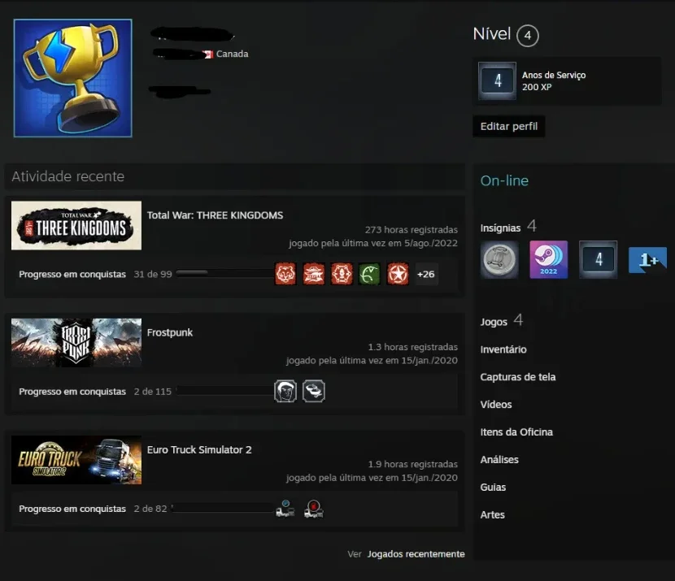Click the blue parking truck achievement icon
Screen dimensions: 675x581
[x=285, y=509]
